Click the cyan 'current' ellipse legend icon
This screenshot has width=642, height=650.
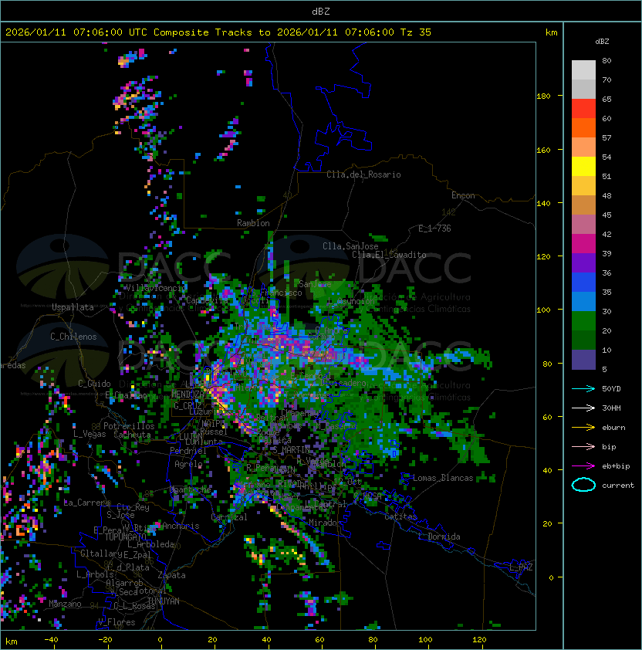pyautogui.click(x=583, y=485)
